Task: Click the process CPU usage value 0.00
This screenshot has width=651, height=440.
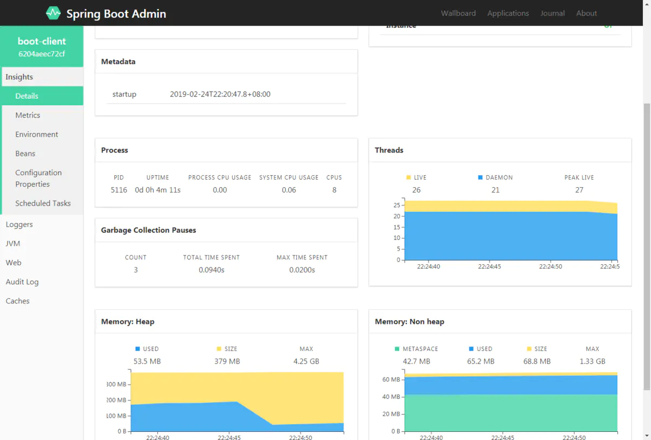Action: (220, 190)
